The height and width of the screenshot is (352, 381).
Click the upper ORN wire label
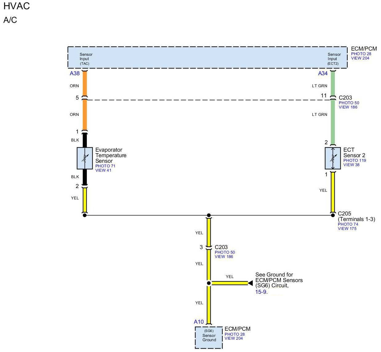coord(74,86)
